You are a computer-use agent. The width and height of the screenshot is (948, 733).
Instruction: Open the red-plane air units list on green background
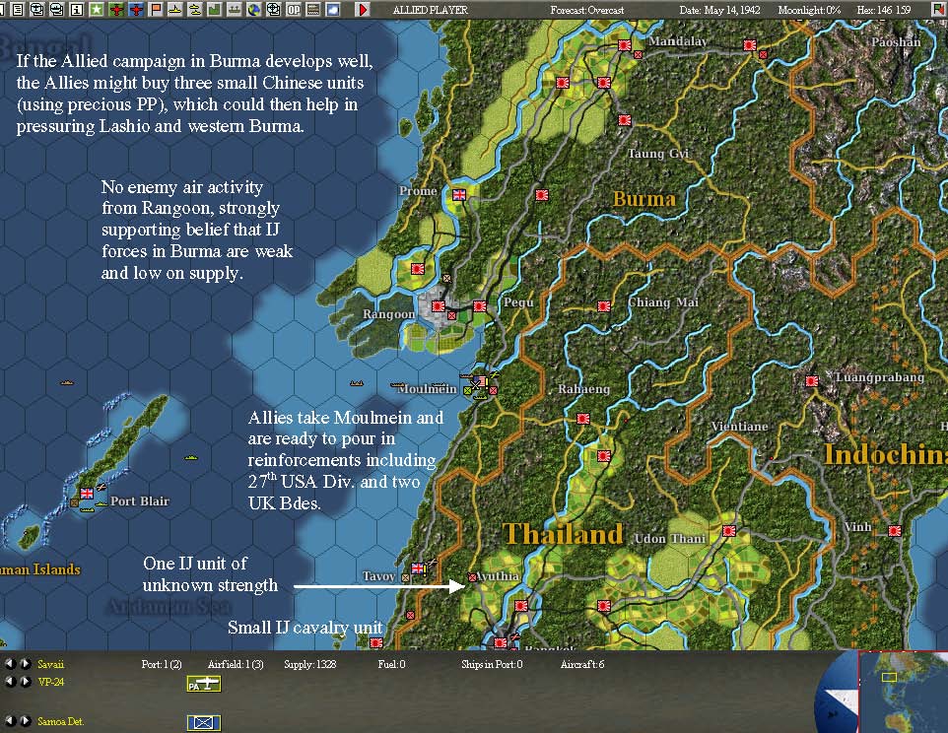click(116, 10)
